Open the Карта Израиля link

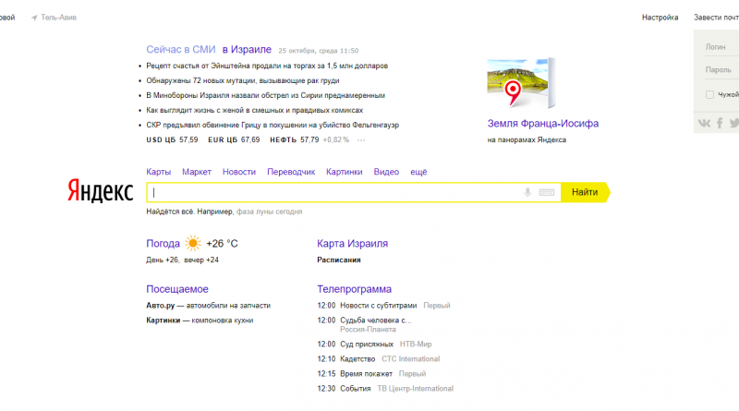pyautogui.click(x=353, y=244)
